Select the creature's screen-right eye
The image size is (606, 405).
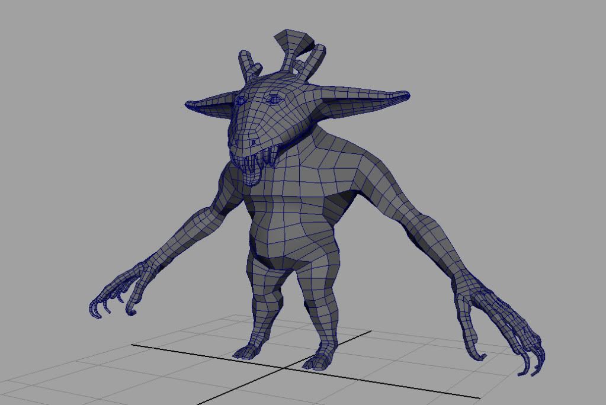coord(272,99)
